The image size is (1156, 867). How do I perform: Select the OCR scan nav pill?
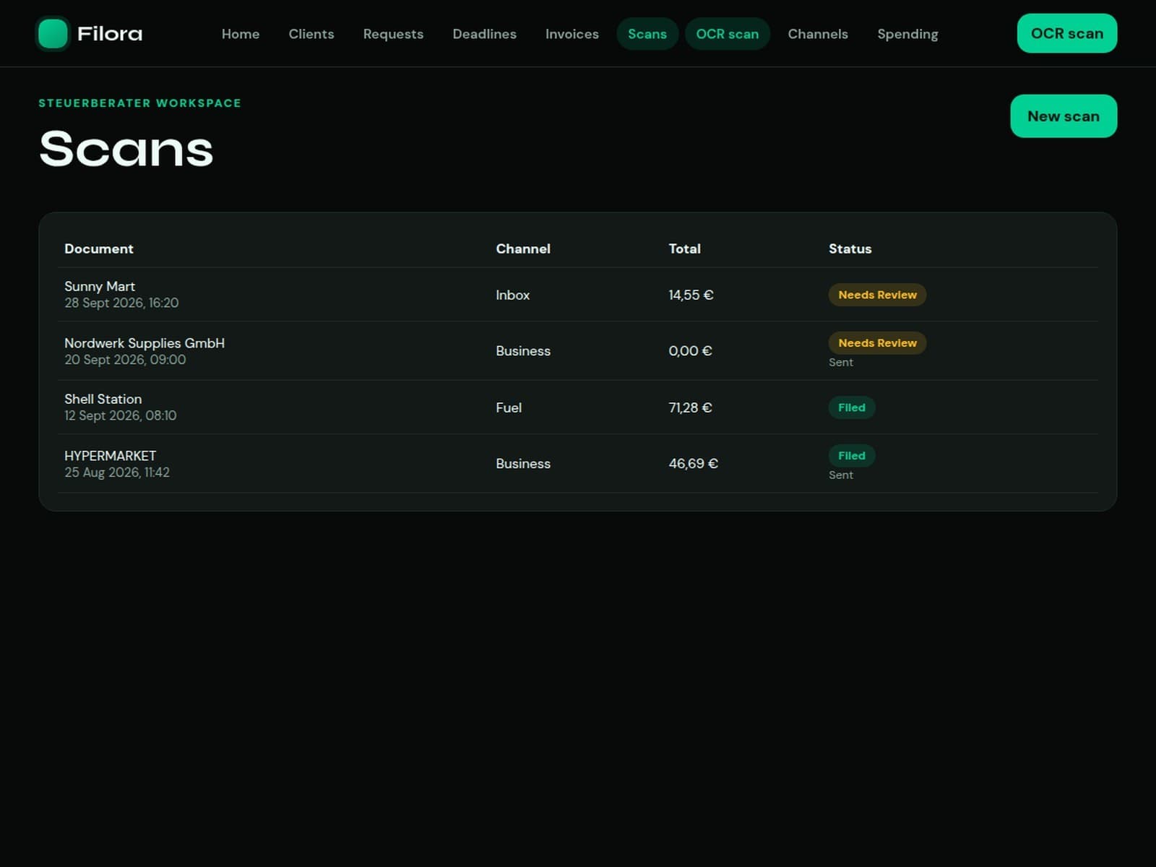tap(728, 34)
